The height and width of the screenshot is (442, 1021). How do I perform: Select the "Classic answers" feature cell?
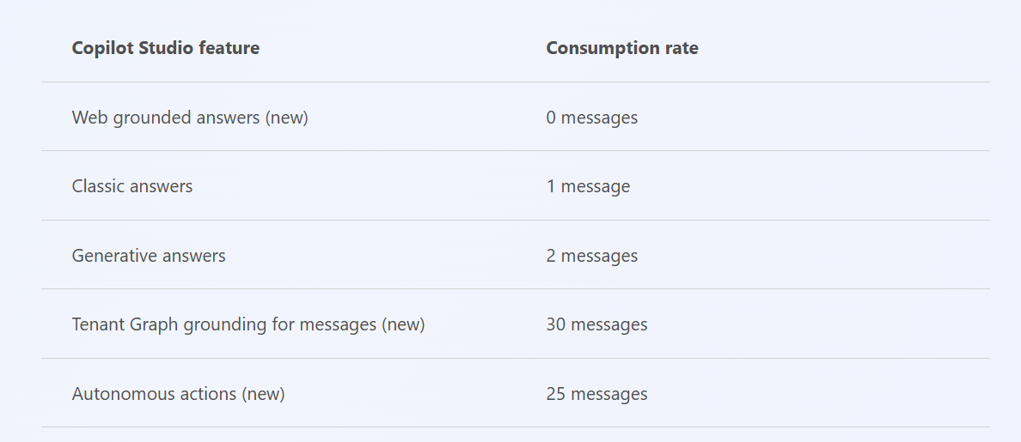132,186
